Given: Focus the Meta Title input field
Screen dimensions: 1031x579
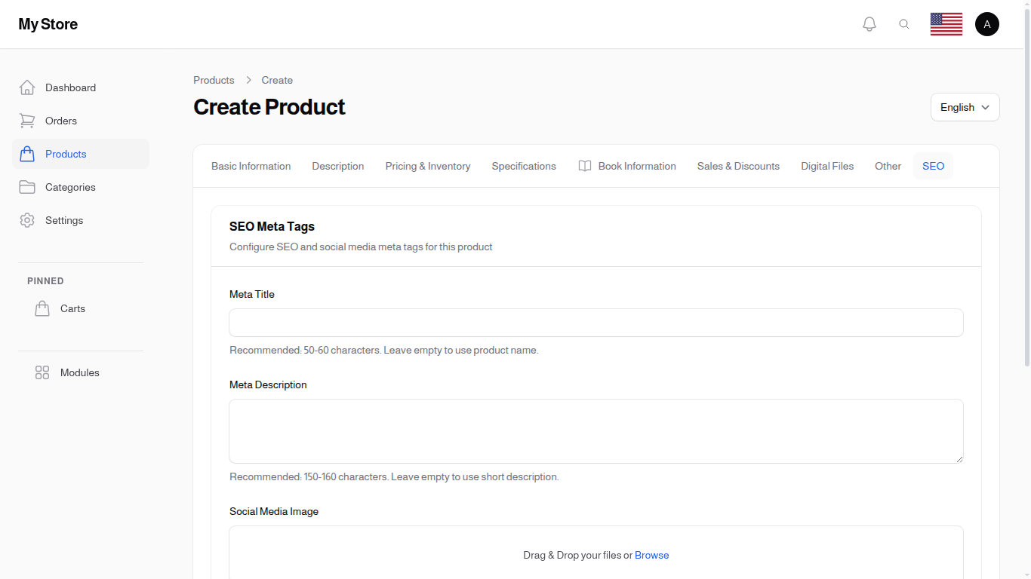Looking at the screenshot, I should (596, 323).
